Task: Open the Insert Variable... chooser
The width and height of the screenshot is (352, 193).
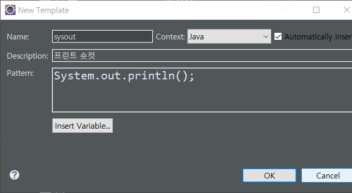Action: click(x=83, y=126)
